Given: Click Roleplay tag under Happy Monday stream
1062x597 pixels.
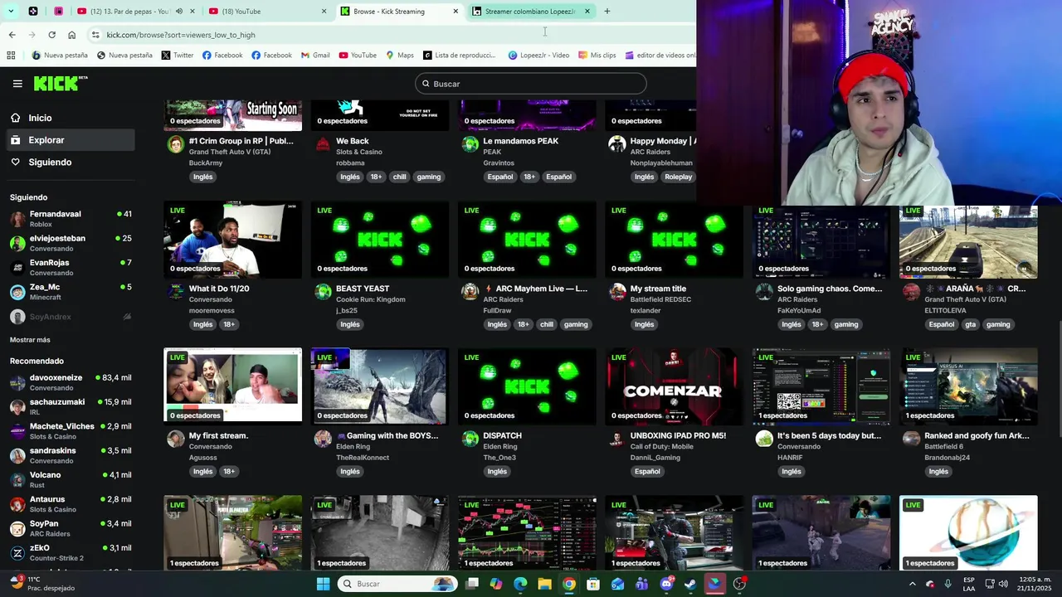Looking at the screenshot, I should point(678,177).
